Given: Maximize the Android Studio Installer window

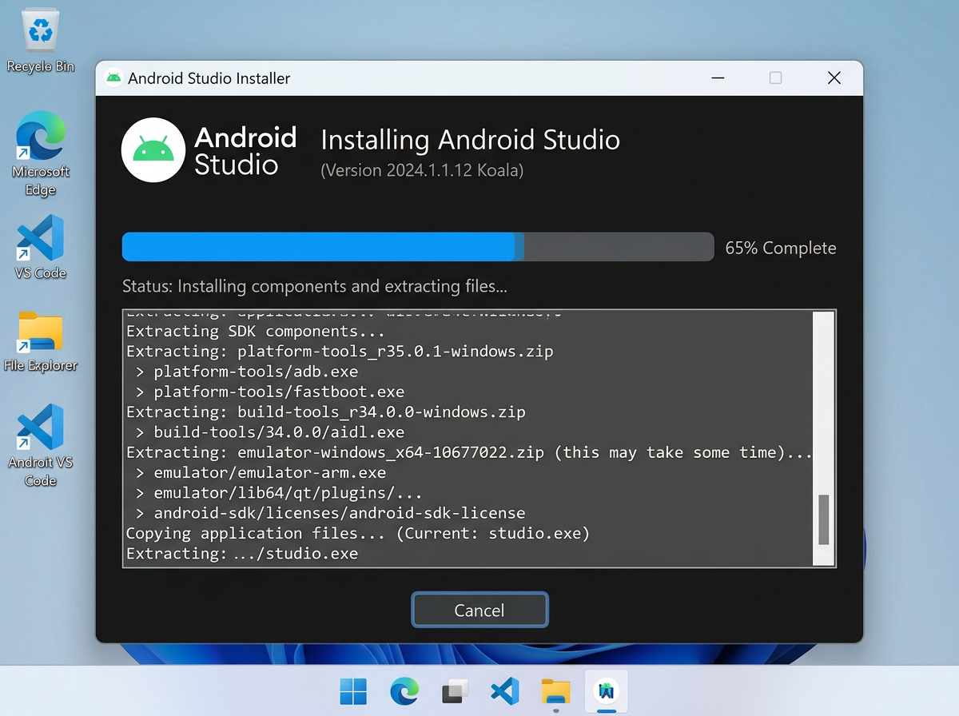Looking at the screenshot, I should click(775, 78).
